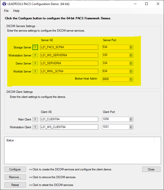This screenshot has width=164, height=190.
Task: Close the window via title bar X
Action: pos(158,4)
